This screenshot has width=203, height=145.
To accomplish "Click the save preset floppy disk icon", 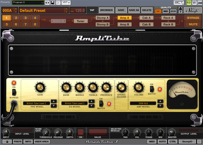I will pos(53,3).
